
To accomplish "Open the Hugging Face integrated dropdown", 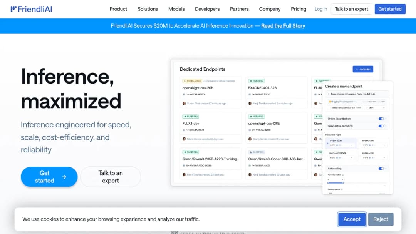I will pos(342,102).
